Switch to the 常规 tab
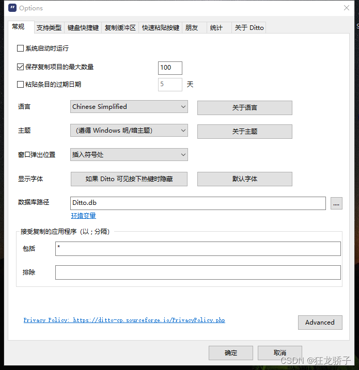The width and height of the screenshot is (359, 370). click(21, 27)
